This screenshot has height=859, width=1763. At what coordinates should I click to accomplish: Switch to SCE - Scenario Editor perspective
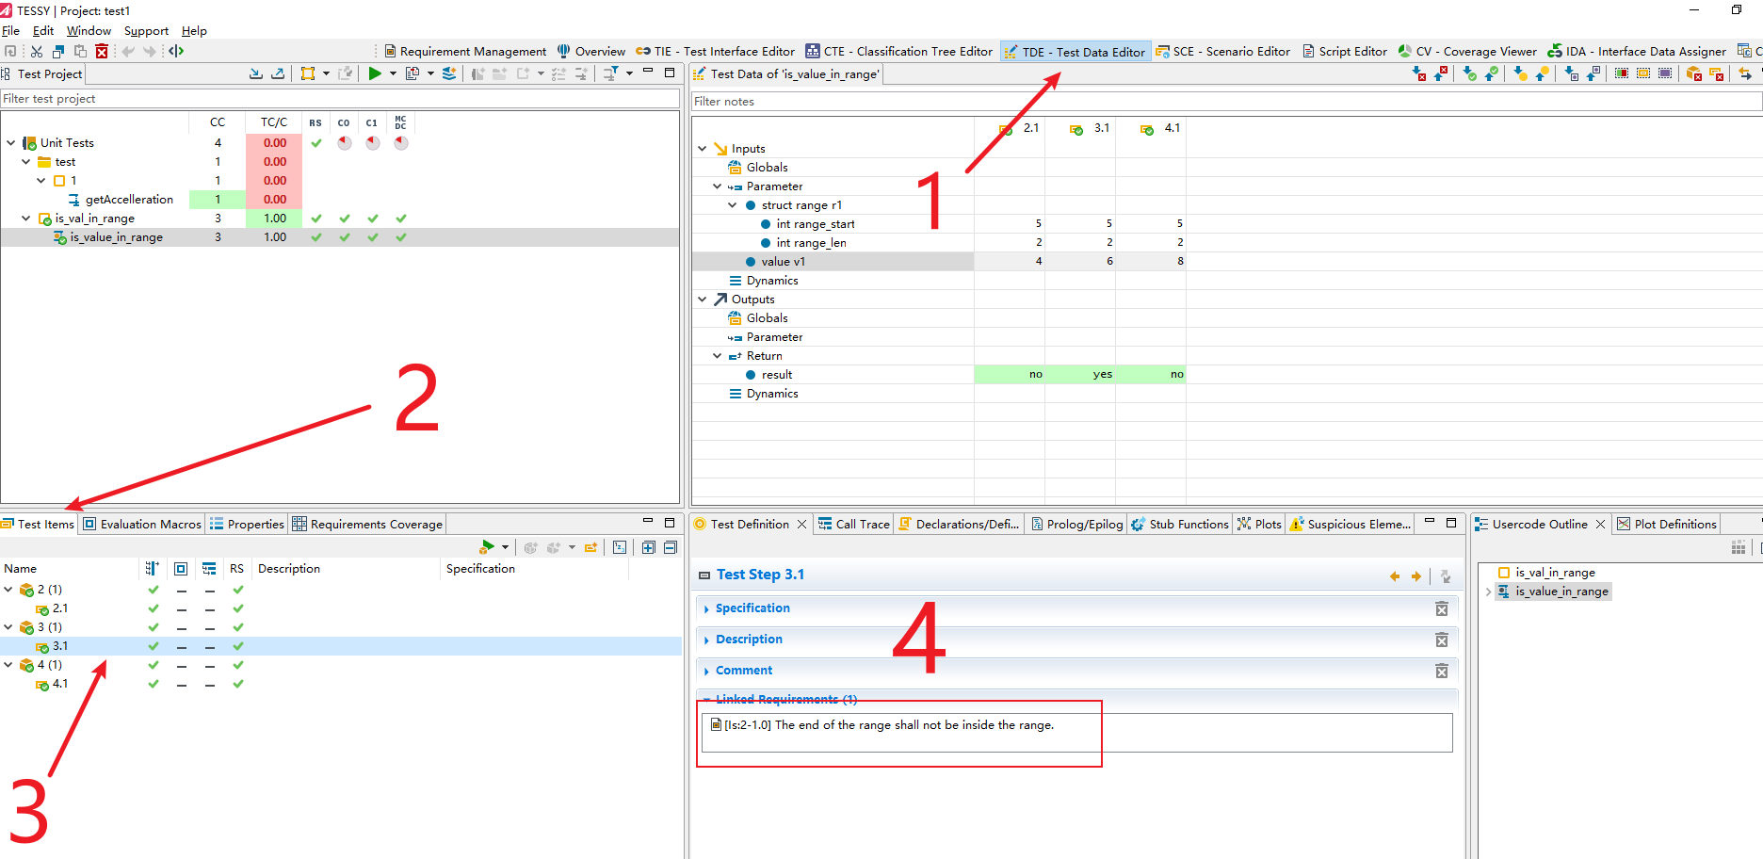point(1223,52)
